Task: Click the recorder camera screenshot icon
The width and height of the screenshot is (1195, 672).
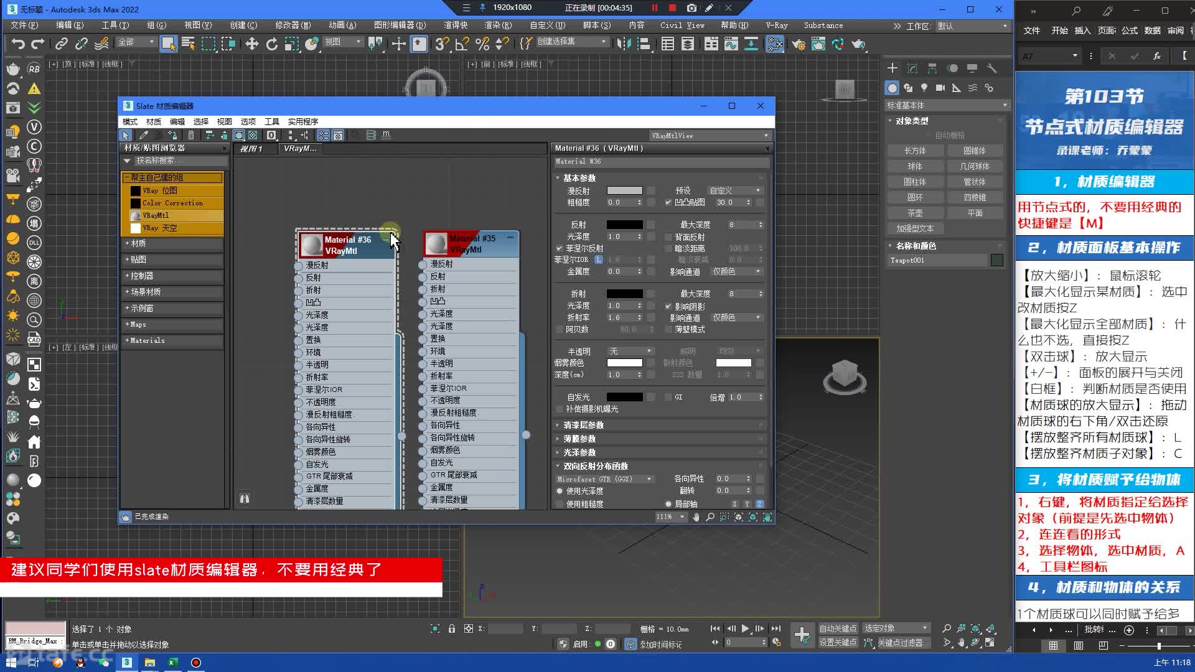Action: point(691,8)
